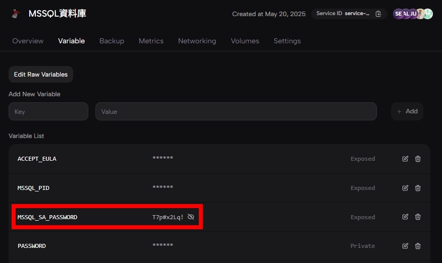
Task: Open the Volumes tab
Action: click(x=245, y=41)
